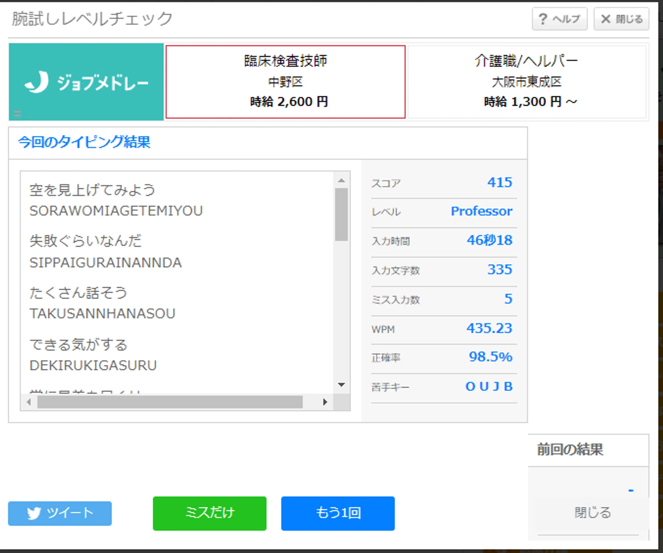This screenshot has height=553, width=663.
Task: Open the 臨床検査技師 中野区 job ad
Action: [x=285, y=82]
